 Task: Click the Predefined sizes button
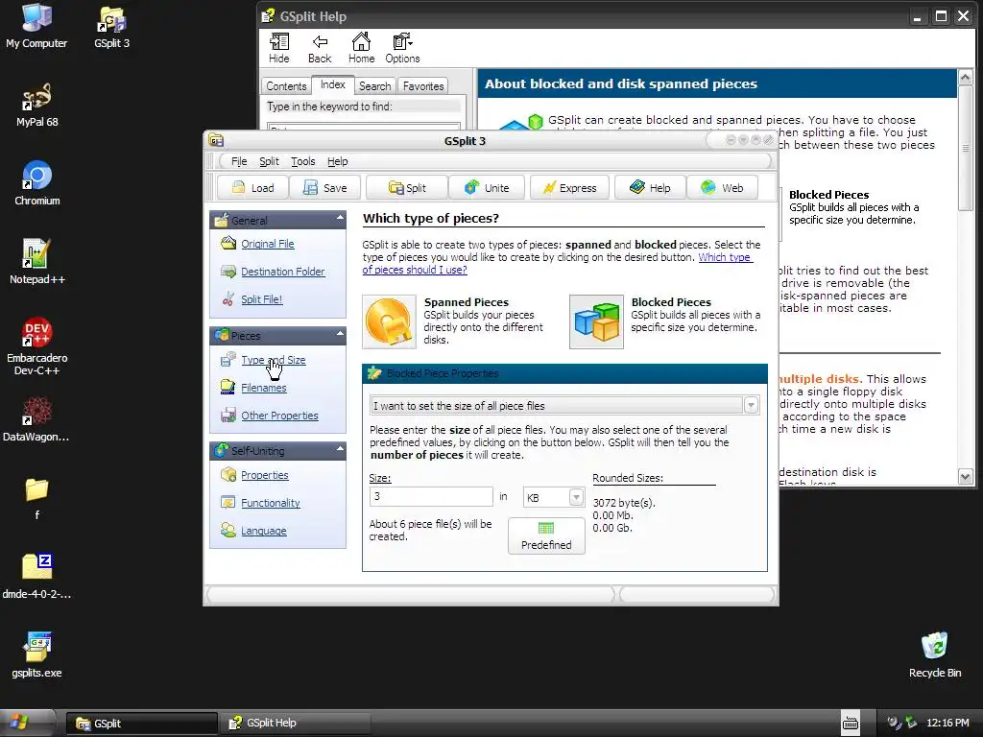pos(546,535)
